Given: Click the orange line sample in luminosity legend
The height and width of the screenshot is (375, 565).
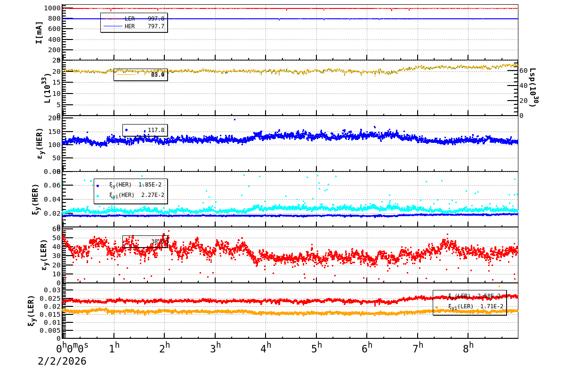Looking at the screenshot, I should click(126, 74).
